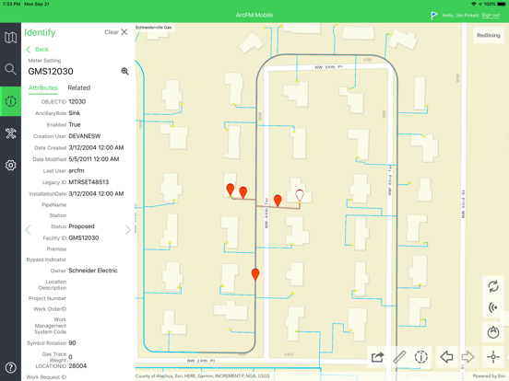Tap the flag icon in header
The width and height of the screenshot is (509, 381).
[x=433, y=16]
